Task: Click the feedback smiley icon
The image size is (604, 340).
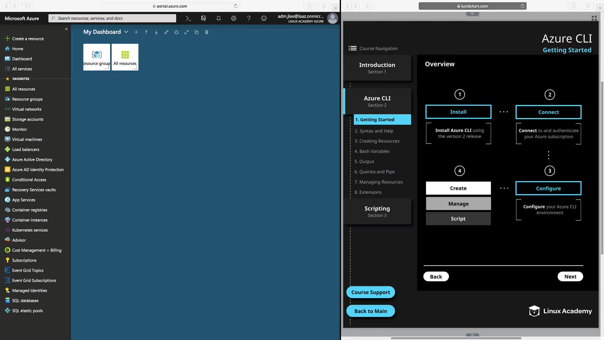Action: (x=264, y=18)
